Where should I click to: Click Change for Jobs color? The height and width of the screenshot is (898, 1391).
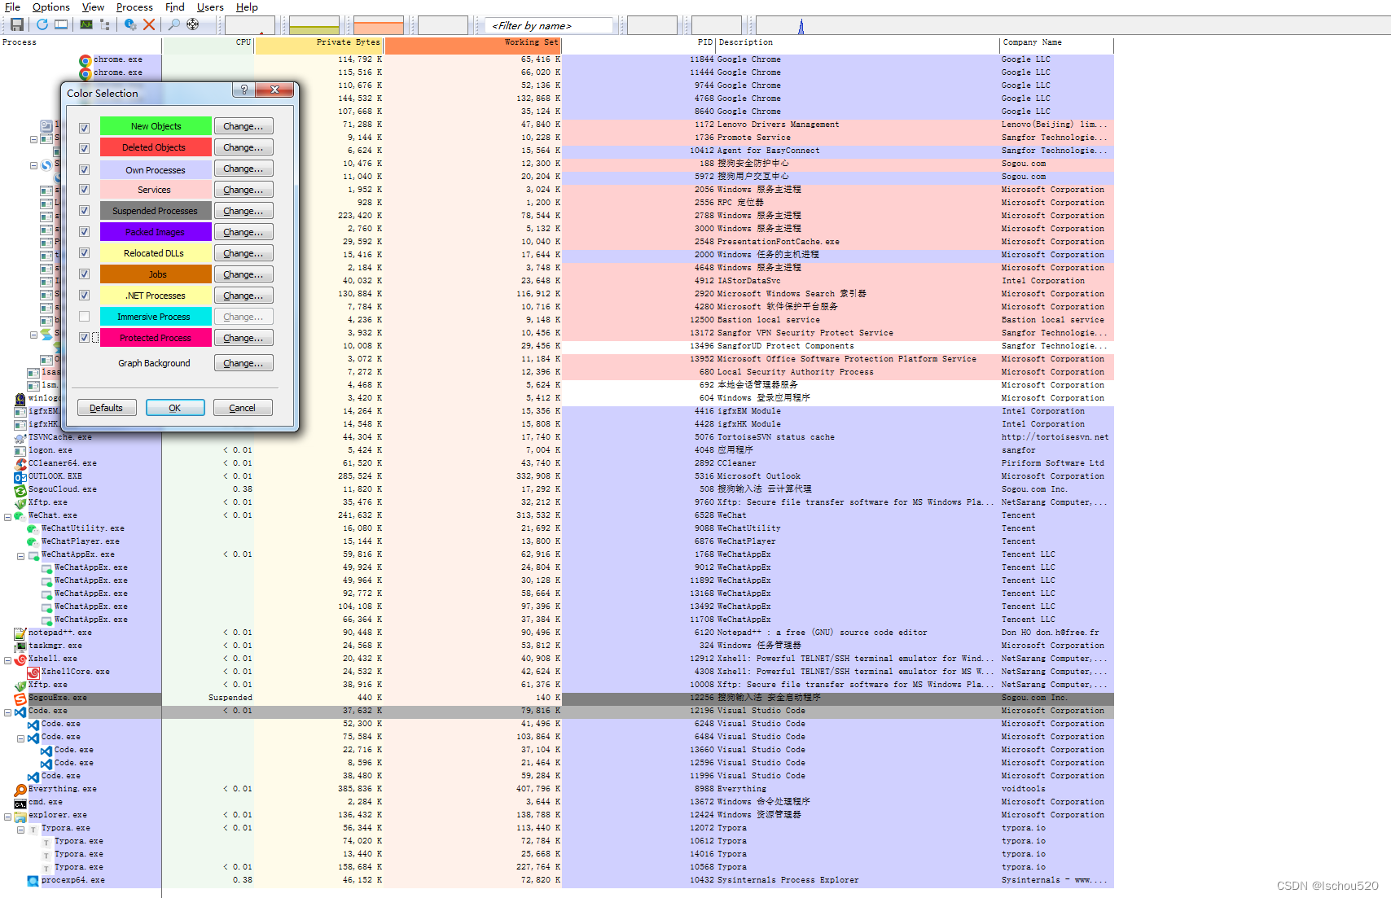(244, 274)
